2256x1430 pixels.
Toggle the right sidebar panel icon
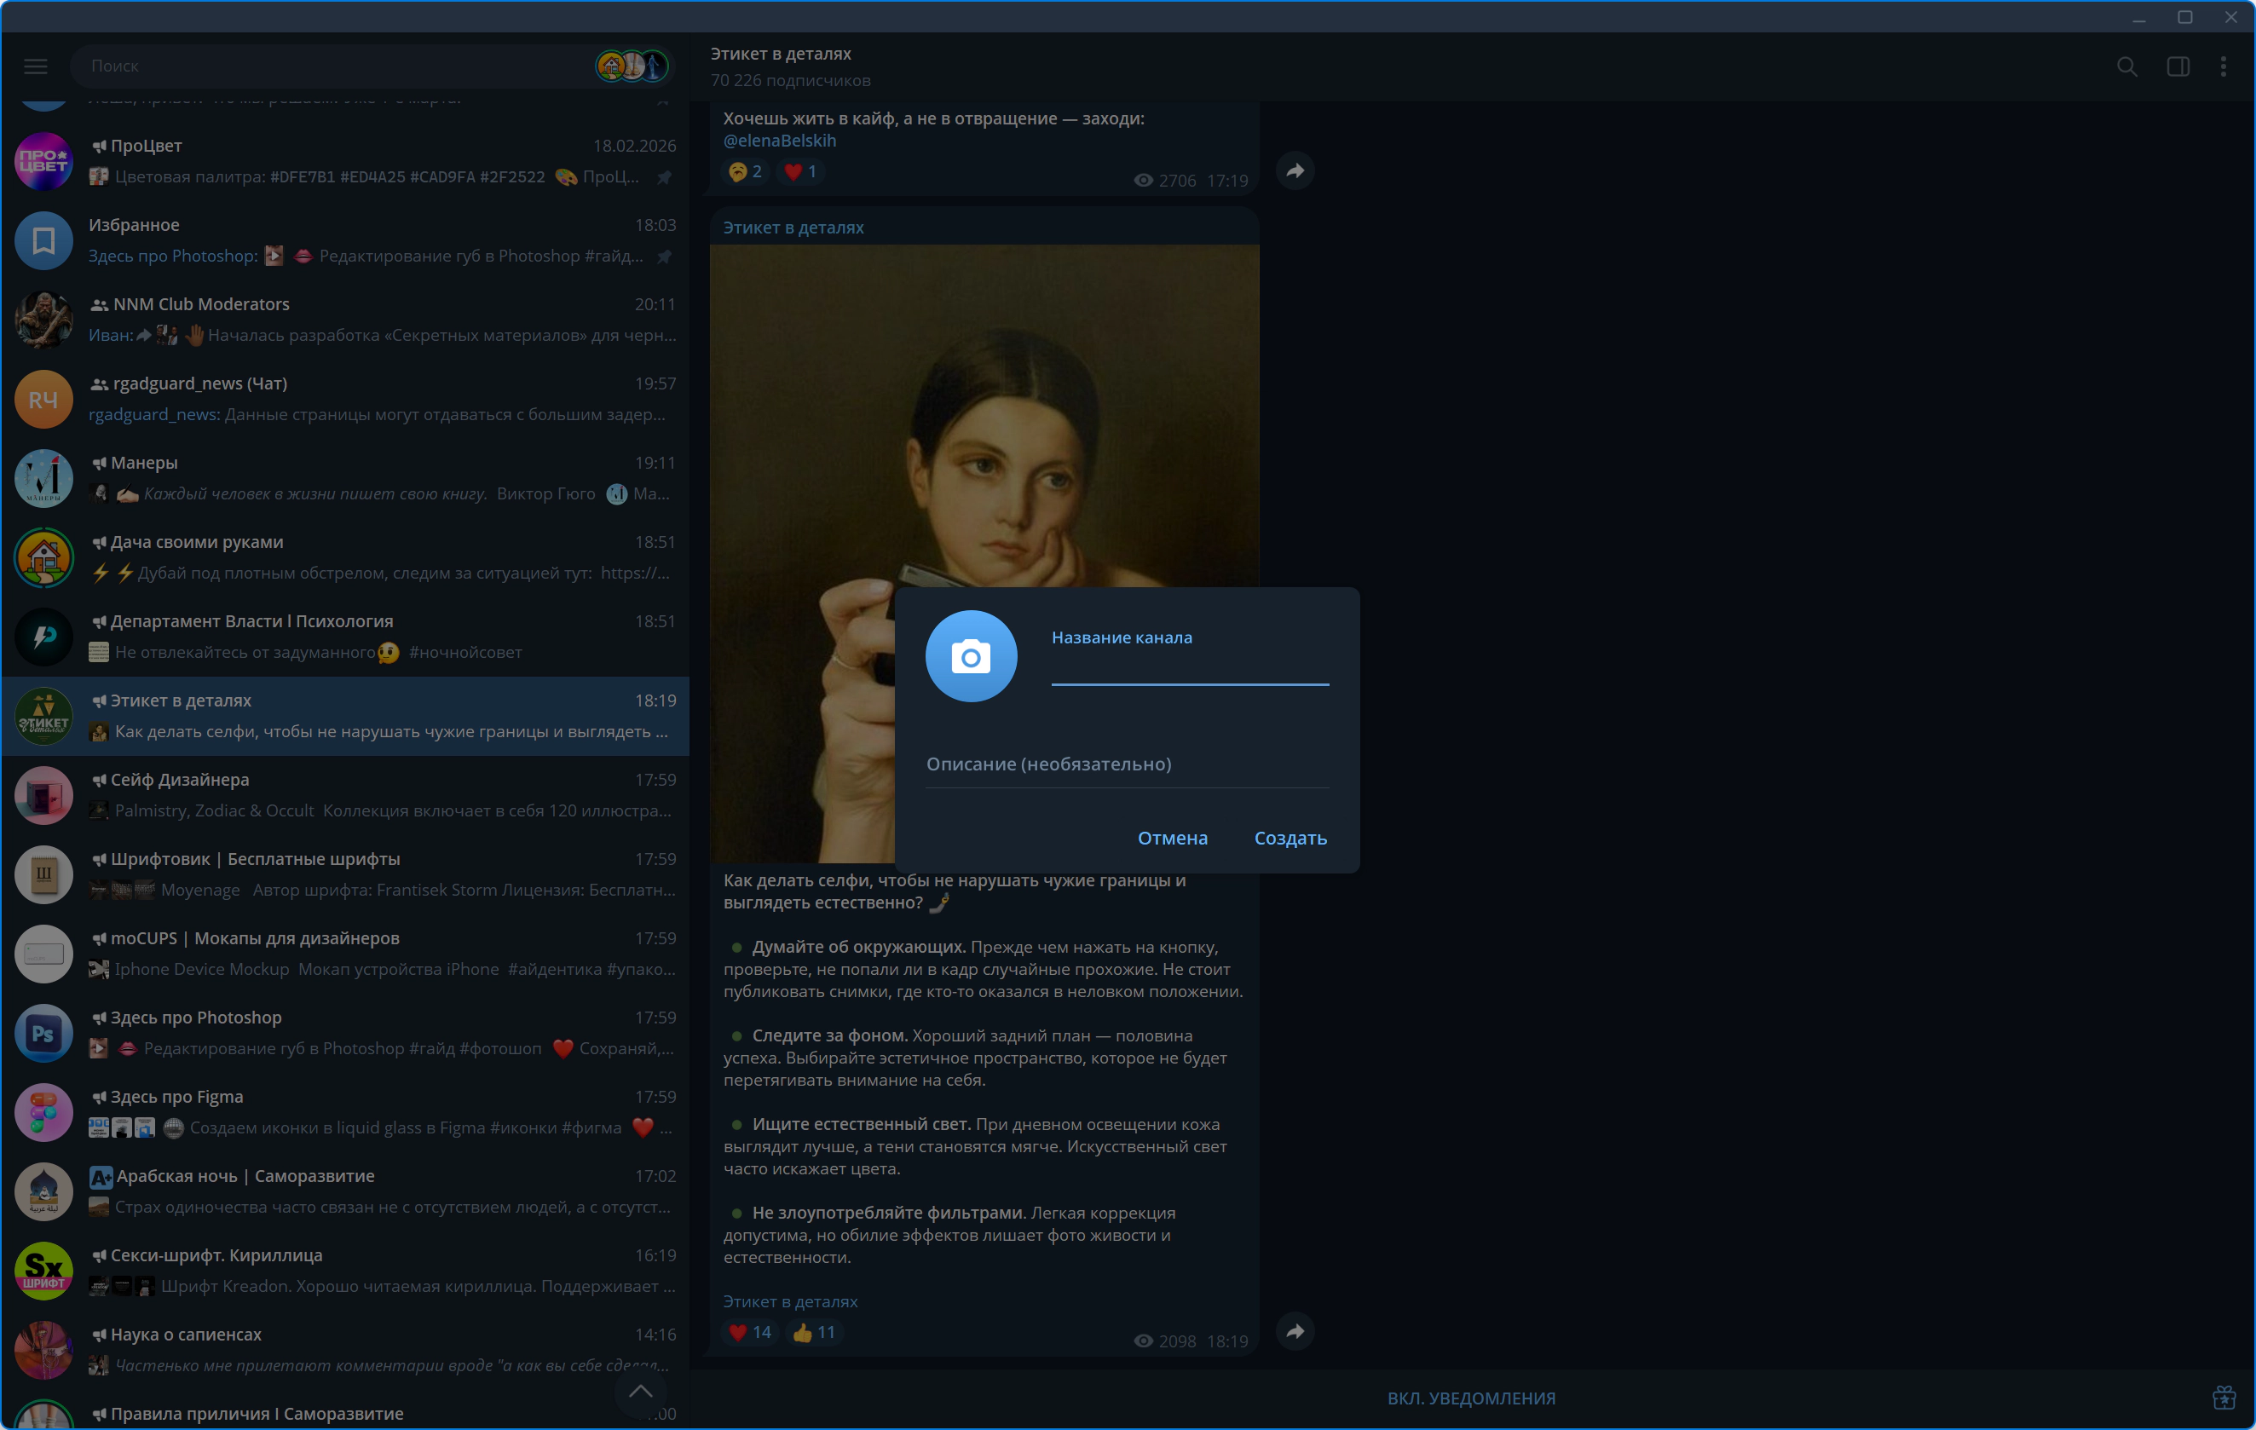point(2178,66)
